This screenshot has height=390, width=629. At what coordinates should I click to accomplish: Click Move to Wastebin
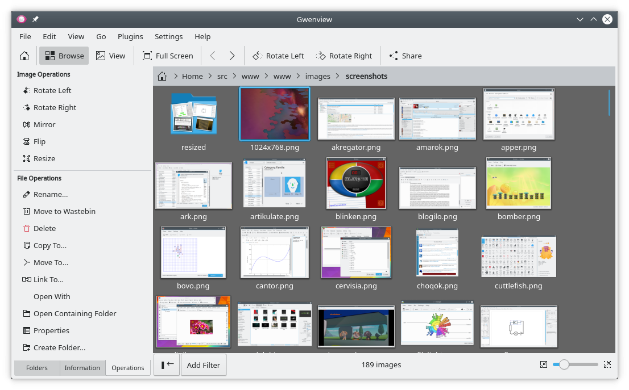(64, 211)
